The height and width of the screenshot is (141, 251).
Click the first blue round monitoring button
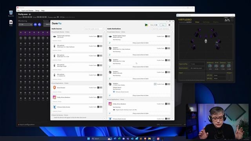click(35, 24)
